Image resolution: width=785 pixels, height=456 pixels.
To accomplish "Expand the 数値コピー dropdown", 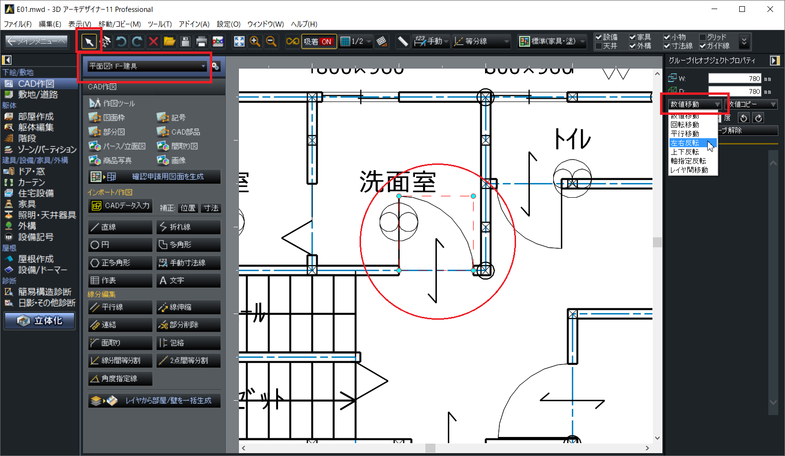I will (752, 104).
